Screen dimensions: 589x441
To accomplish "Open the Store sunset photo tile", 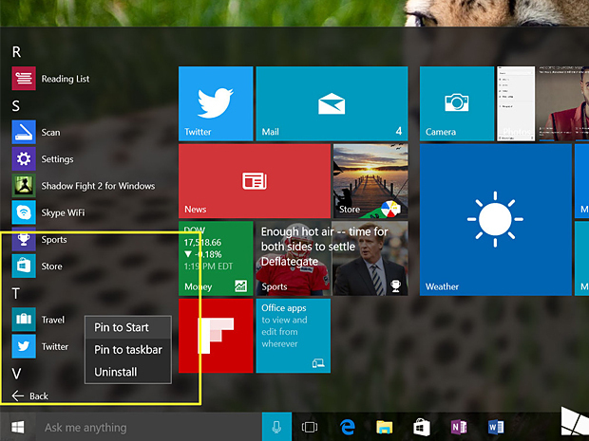I will [370, 181].
